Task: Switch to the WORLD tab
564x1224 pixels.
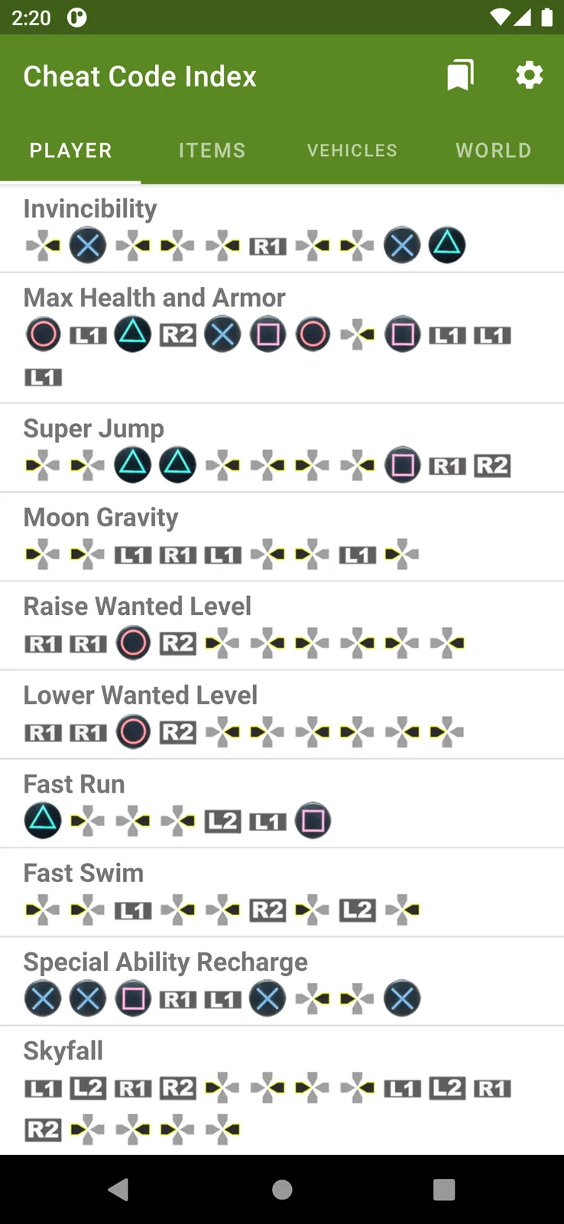Action: pos(493,150)
